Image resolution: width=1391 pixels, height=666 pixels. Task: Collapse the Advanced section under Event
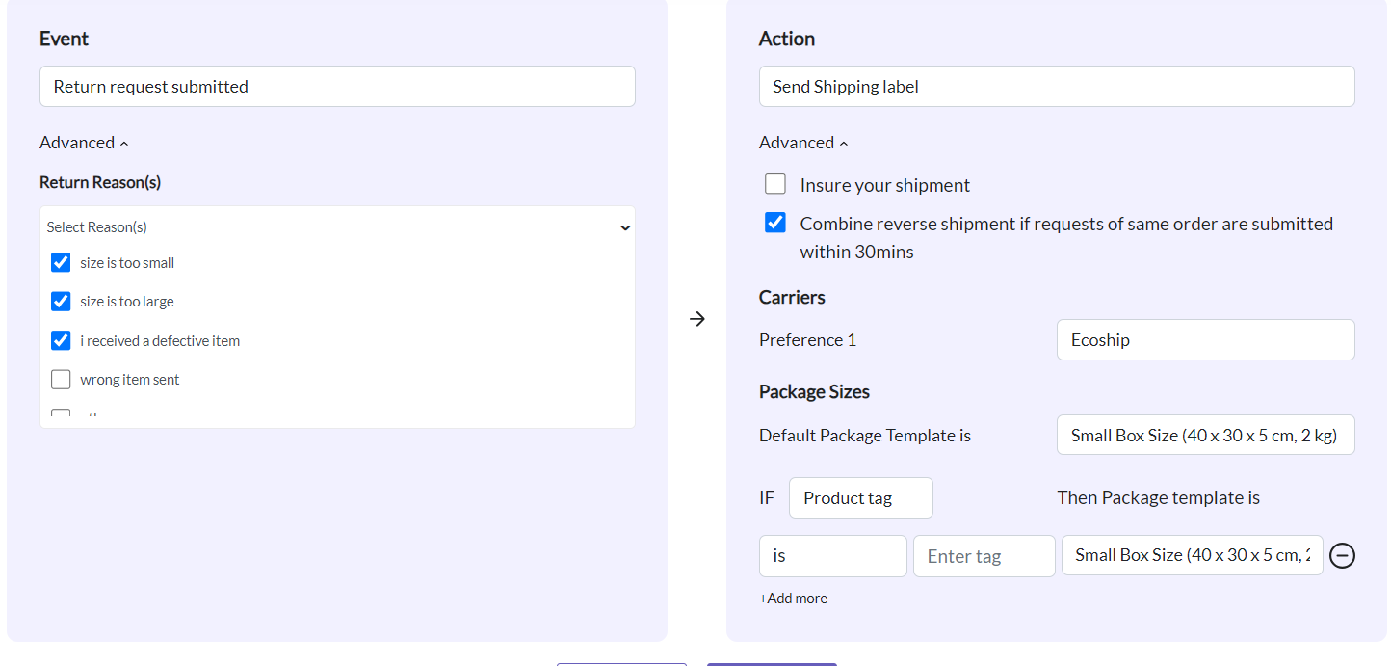(x=84, y=143)
